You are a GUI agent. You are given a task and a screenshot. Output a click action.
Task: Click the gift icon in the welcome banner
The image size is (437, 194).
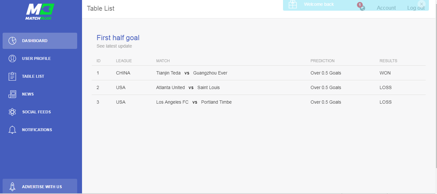(293, 5)
